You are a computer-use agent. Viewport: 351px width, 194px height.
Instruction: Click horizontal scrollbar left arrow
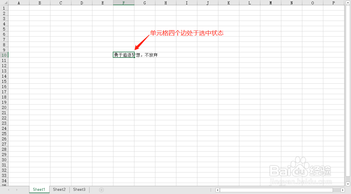[217, 190]
